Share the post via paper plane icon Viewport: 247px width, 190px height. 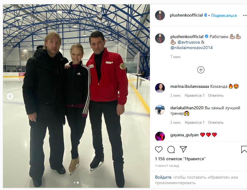point(183,149)
